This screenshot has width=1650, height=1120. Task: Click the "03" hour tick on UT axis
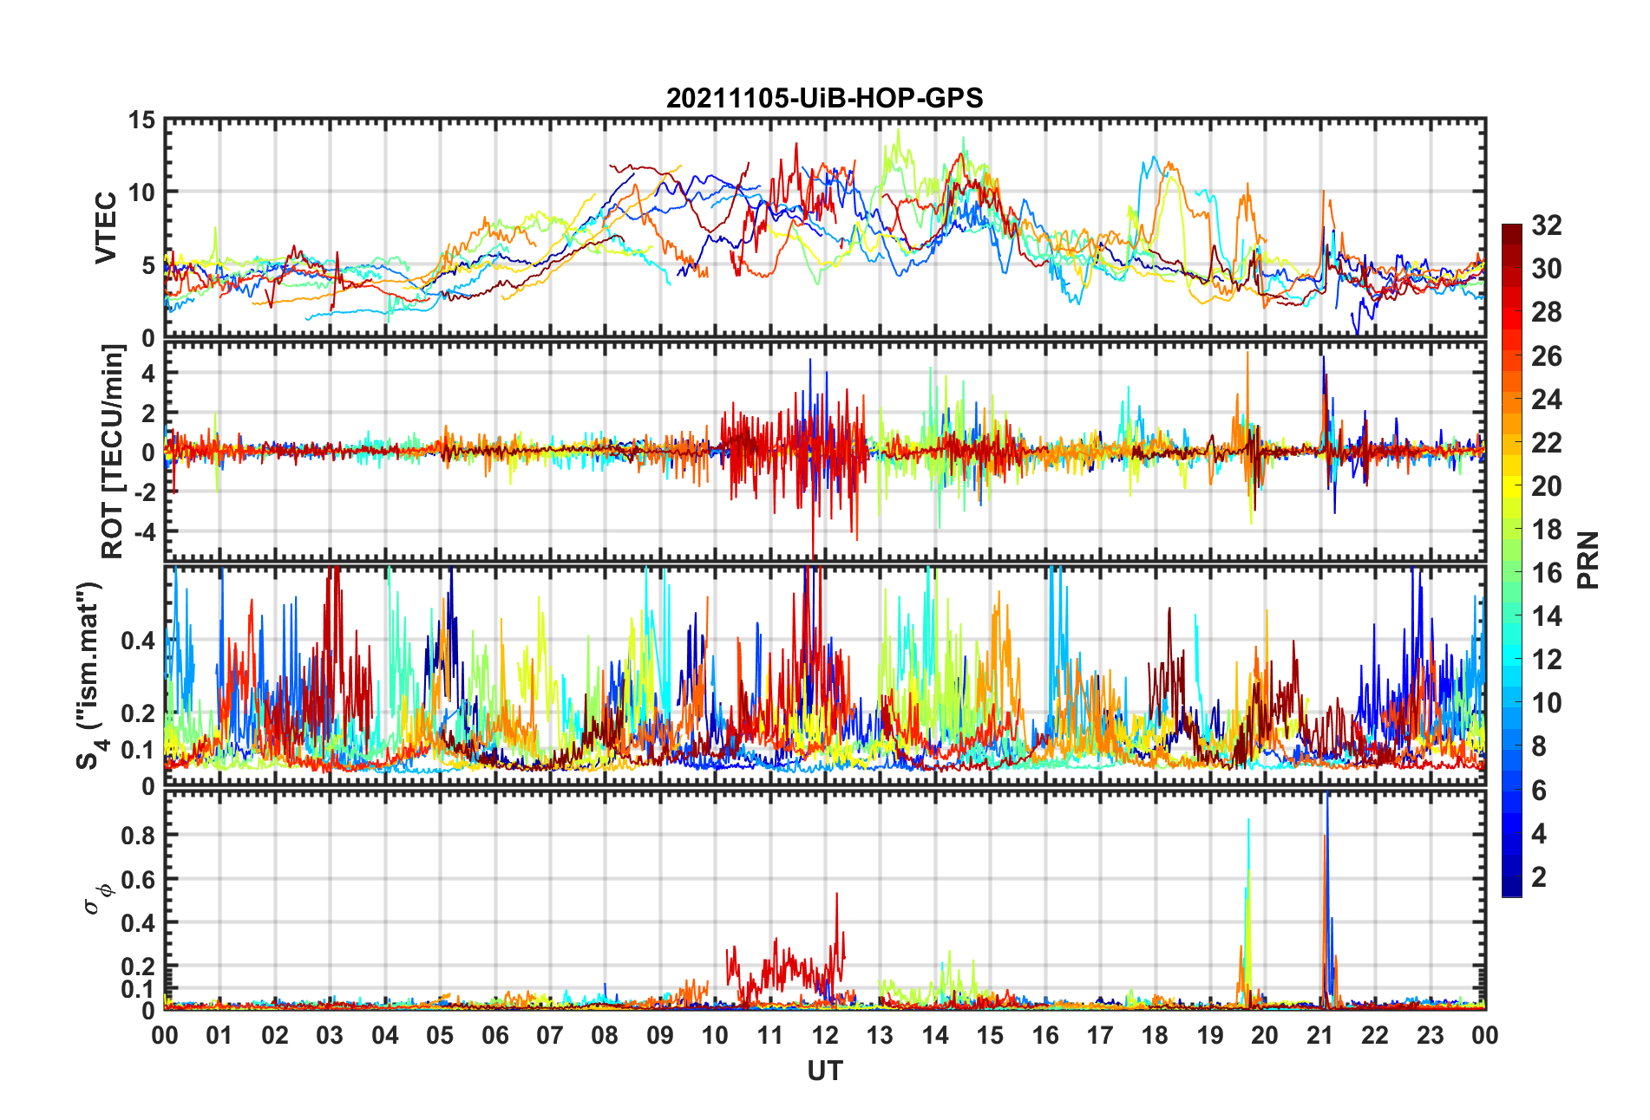click(x=330, y=1035)
